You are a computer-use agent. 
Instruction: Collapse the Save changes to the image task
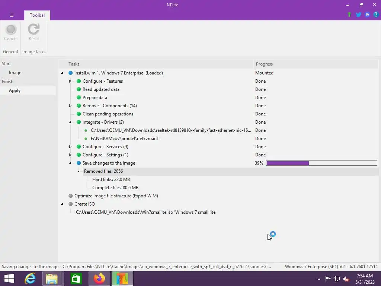[70, 163]
